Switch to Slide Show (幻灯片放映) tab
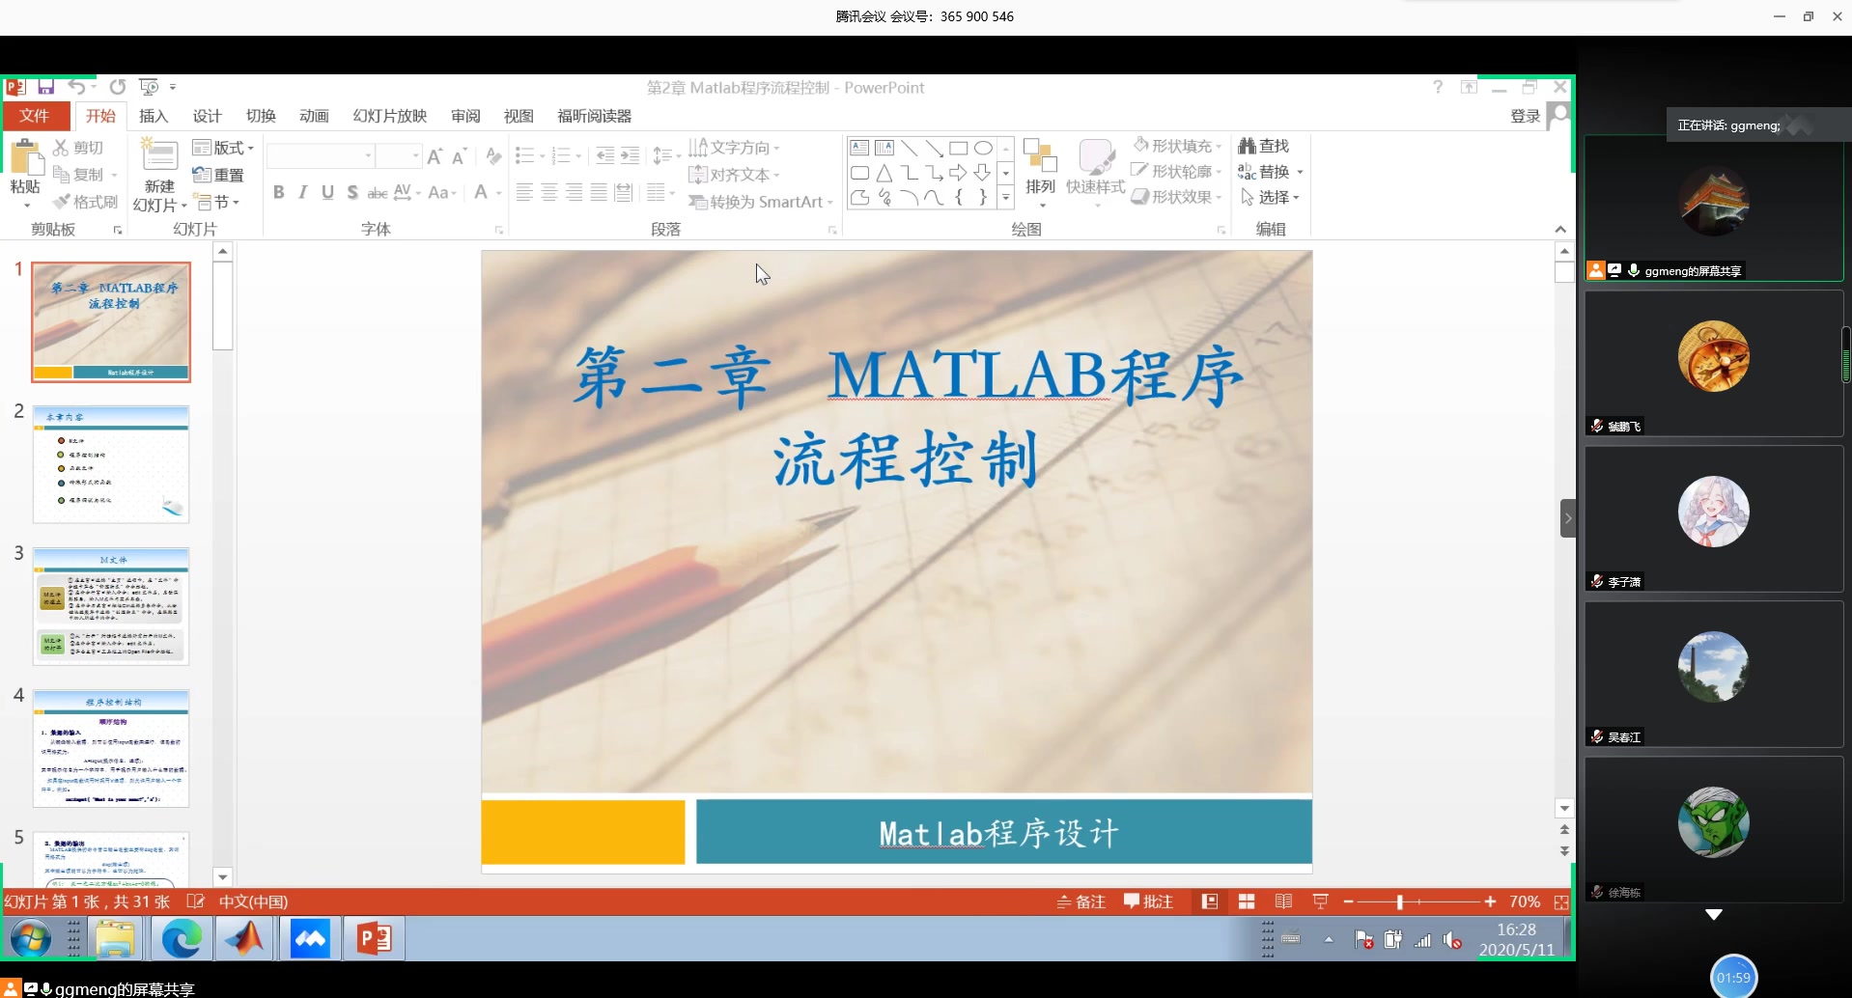The height and width of the screenshot is (998, 1852). (x=390, y=116)
